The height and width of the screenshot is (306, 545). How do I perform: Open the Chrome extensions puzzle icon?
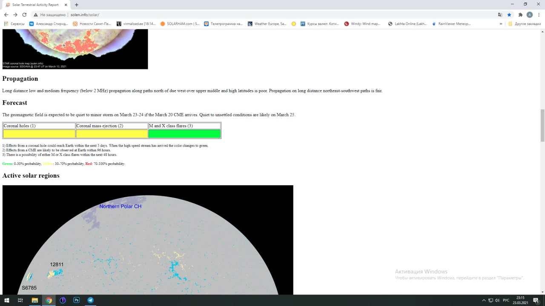520,14
